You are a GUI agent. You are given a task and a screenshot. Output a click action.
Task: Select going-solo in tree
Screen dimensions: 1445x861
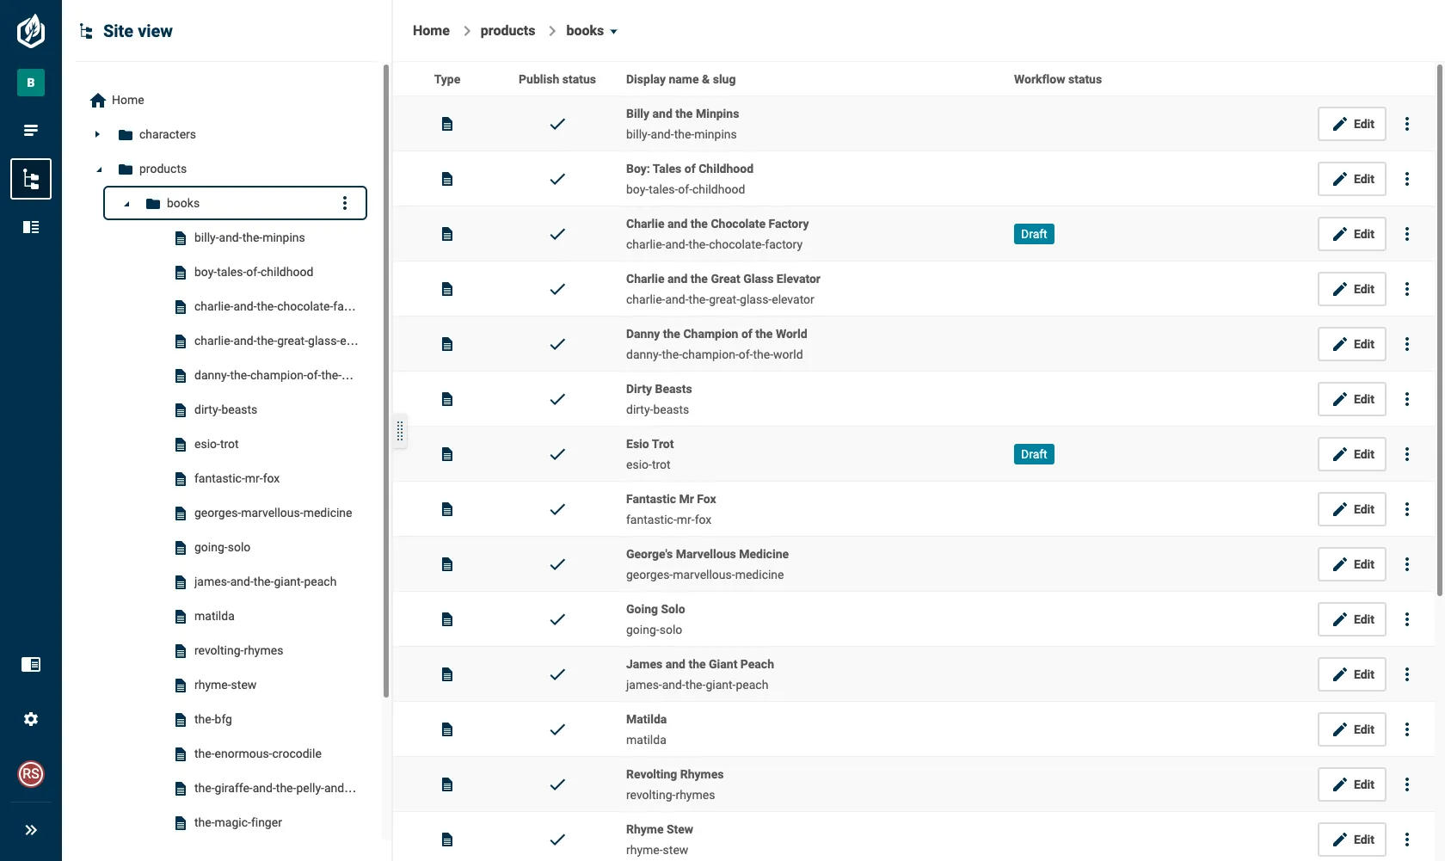click(222, 547)
